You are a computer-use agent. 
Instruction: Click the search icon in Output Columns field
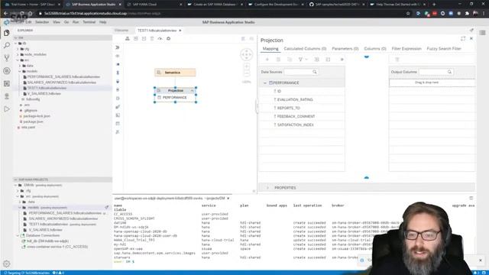pos(449,72)
